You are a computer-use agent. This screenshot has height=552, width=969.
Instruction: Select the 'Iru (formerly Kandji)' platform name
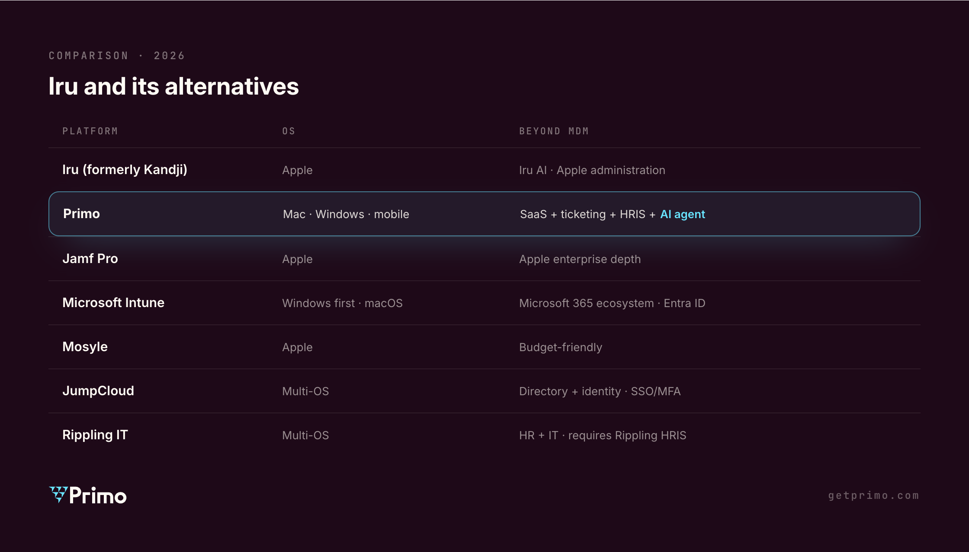click(125, 170)
